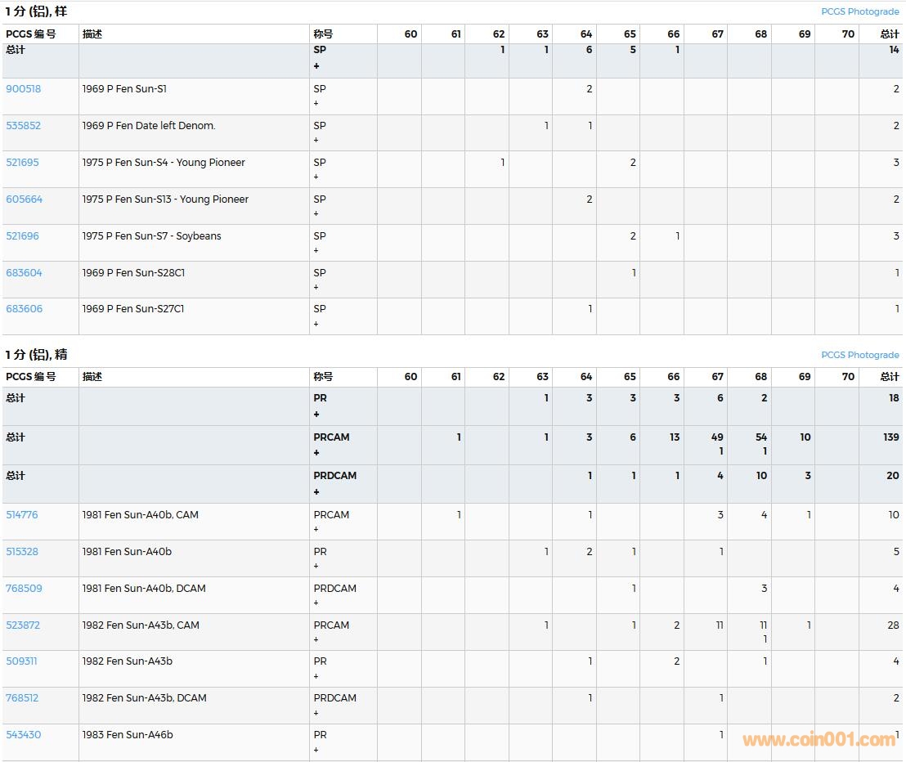
Task: Select the 521696 Soybeans coin link
Action: tap(22, 236)
